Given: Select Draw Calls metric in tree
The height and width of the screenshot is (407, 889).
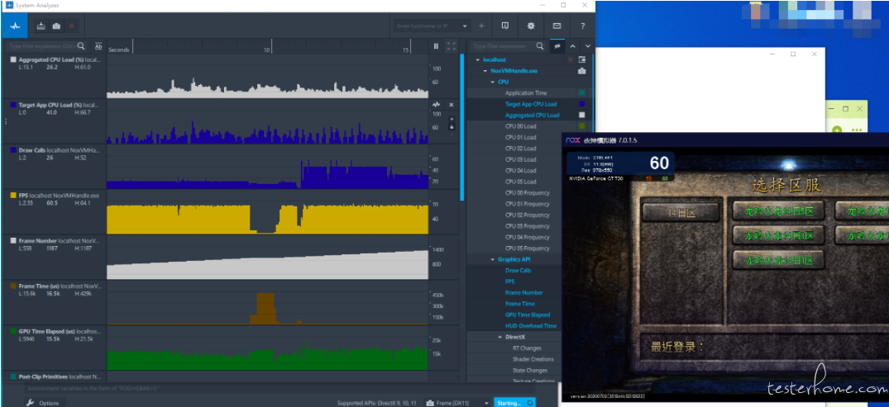Looking at the screenshot, I should coord(518,271).
